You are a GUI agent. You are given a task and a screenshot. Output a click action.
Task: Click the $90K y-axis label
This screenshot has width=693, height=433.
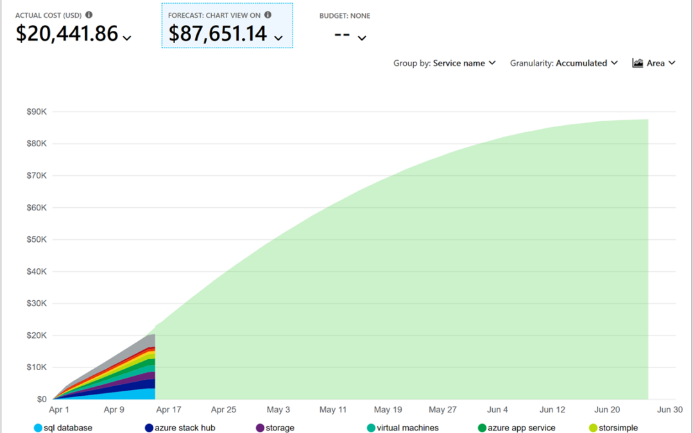[37, 112]
